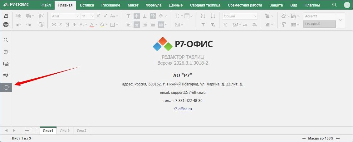This screenshot has width=353, height=142.
Task: Click the named ranges icon
Action: click(x=177, y=25)
